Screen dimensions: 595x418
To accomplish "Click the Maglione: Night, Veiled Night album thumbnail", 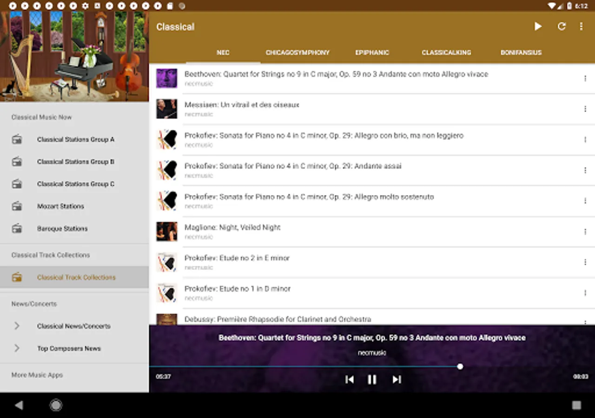I will pyautogui.click(x=166, y=232).
